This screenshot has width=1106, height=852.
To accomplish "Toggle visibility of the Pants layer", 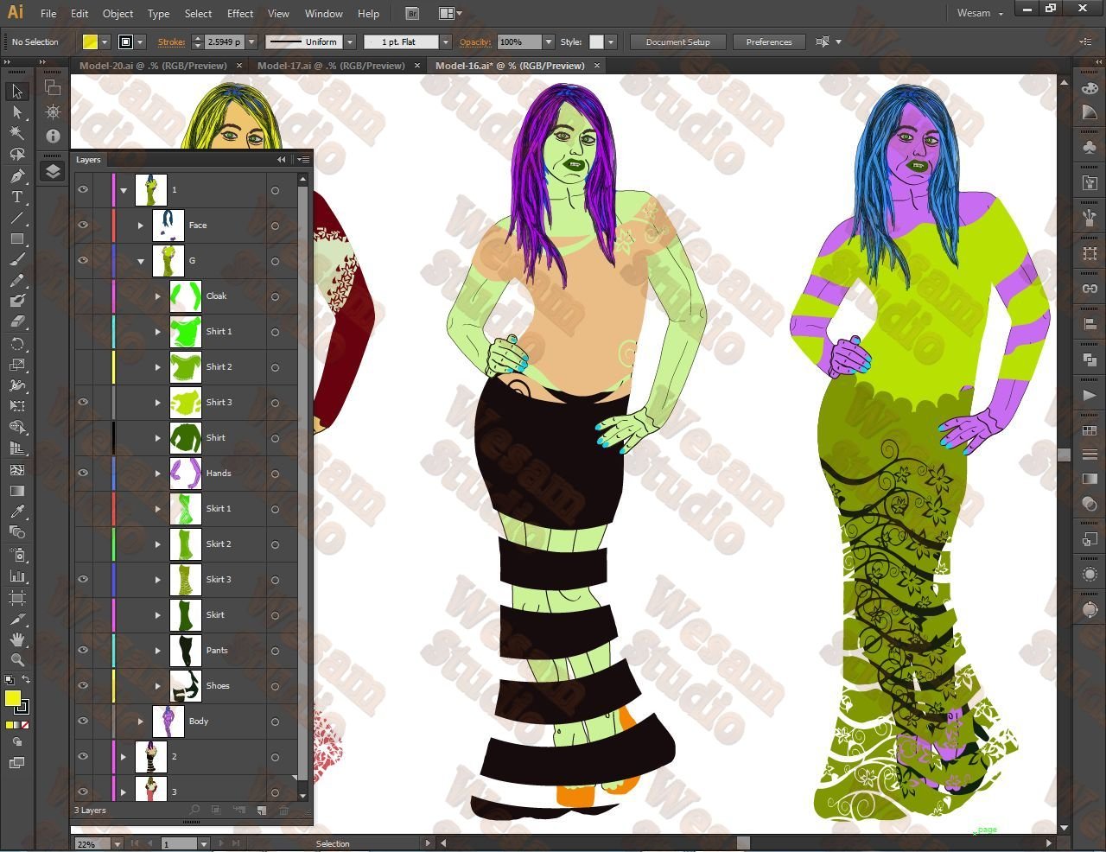I will (x=83, y=650).
